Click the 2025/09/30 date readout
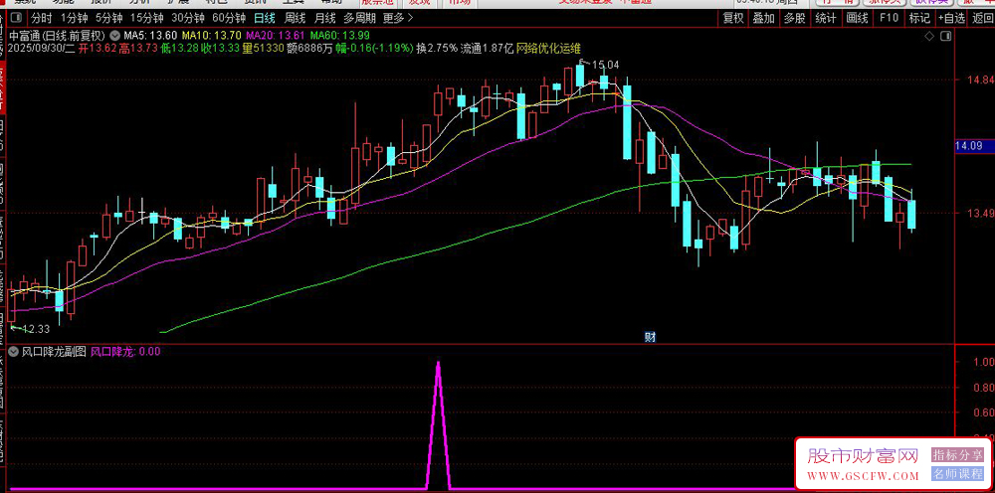Image resolution: width=995 pixels, height=493 pixels. [x=39, y=48]
